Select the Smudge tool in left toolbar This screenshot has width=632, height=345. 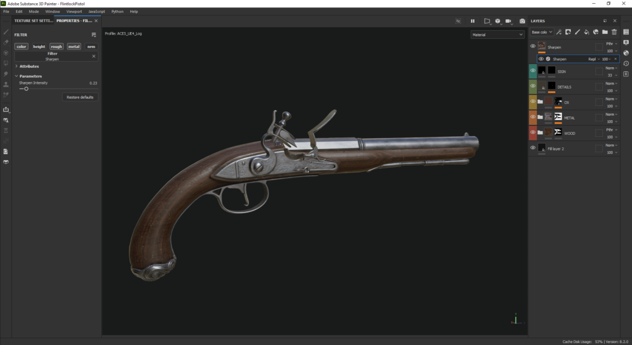(6, 74)
